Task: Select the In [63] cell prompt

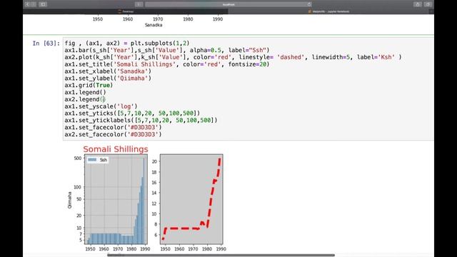Action: coord(46,44)
